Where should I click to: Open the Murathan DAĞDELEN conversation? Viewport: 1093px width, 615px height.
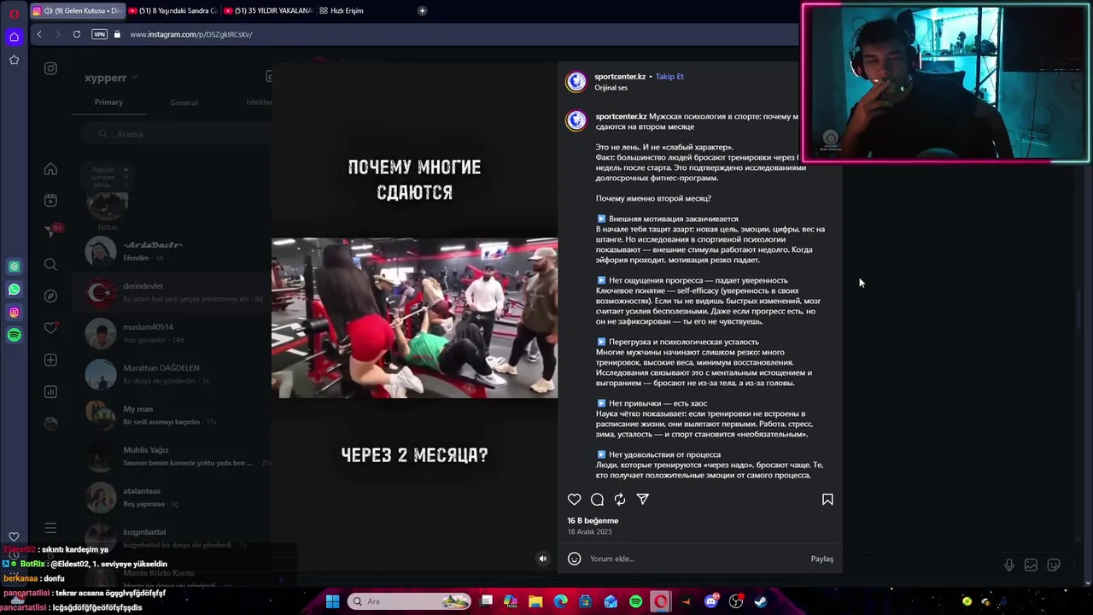pyautogui.click(x=171, y=374)
